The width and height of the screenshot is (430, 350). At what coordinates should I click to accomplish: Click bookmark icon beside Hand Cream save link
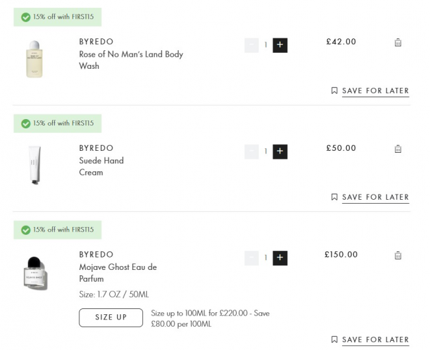pyautogui.click(x=335, y=197)
